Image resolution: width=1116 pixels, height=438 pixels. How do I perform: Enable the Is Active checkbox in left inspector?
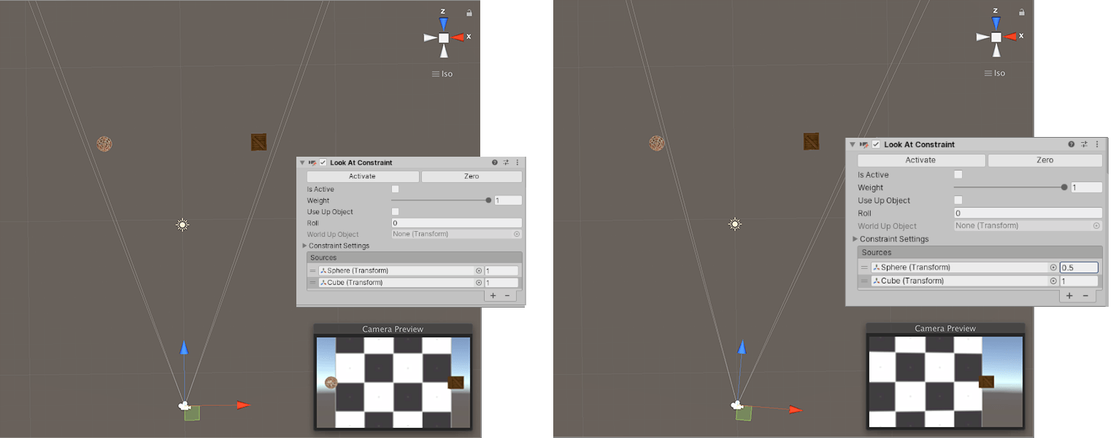click(x=396, y=189)
